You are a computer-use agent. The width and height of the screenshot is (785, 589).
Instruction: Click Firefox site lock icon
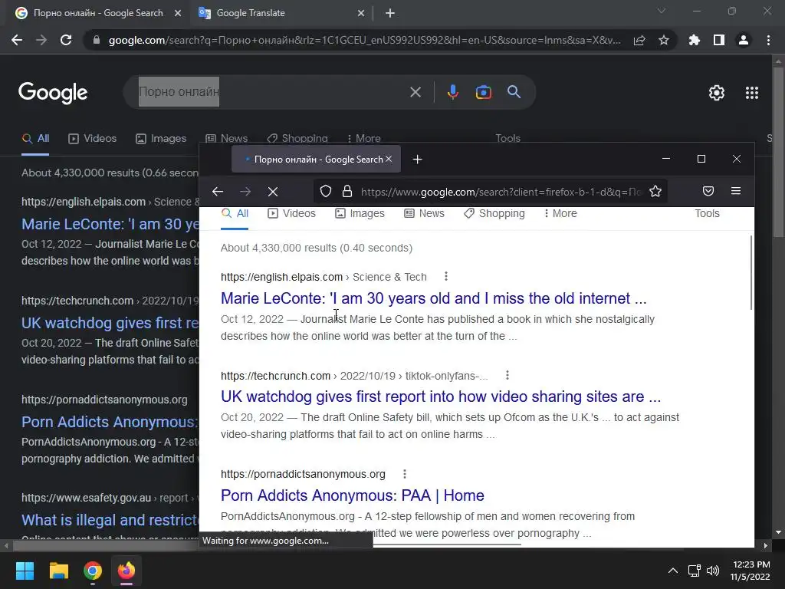pos(347,191)
